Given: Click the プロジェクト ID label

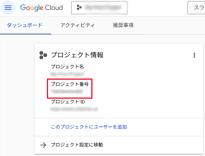Looking at the screenshot, I should (68, 102).
